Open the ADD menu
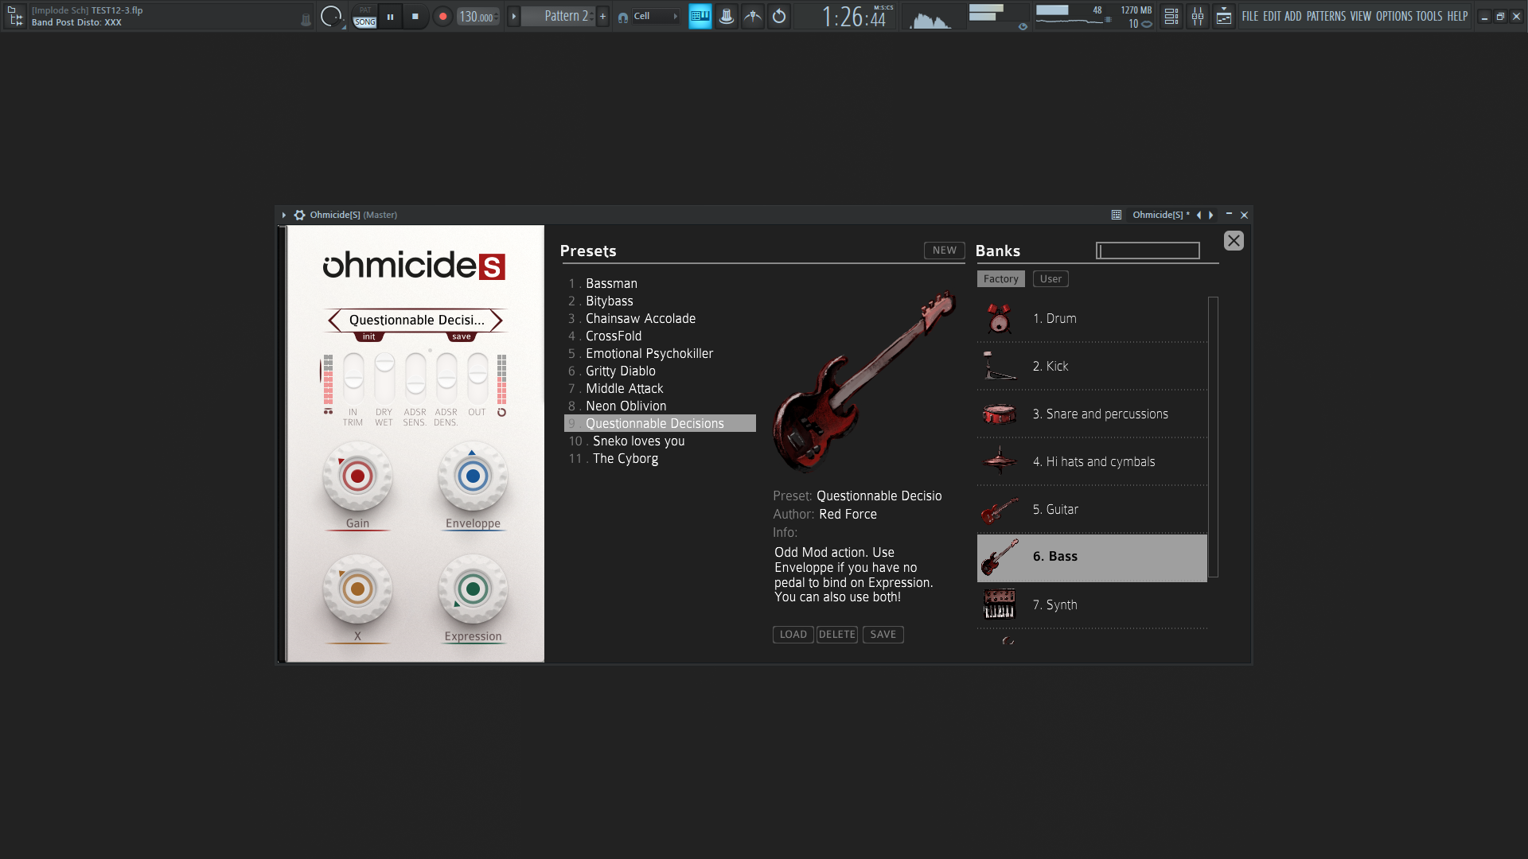This screenshot has height=859, width=1528. [x=1293, y=16]
